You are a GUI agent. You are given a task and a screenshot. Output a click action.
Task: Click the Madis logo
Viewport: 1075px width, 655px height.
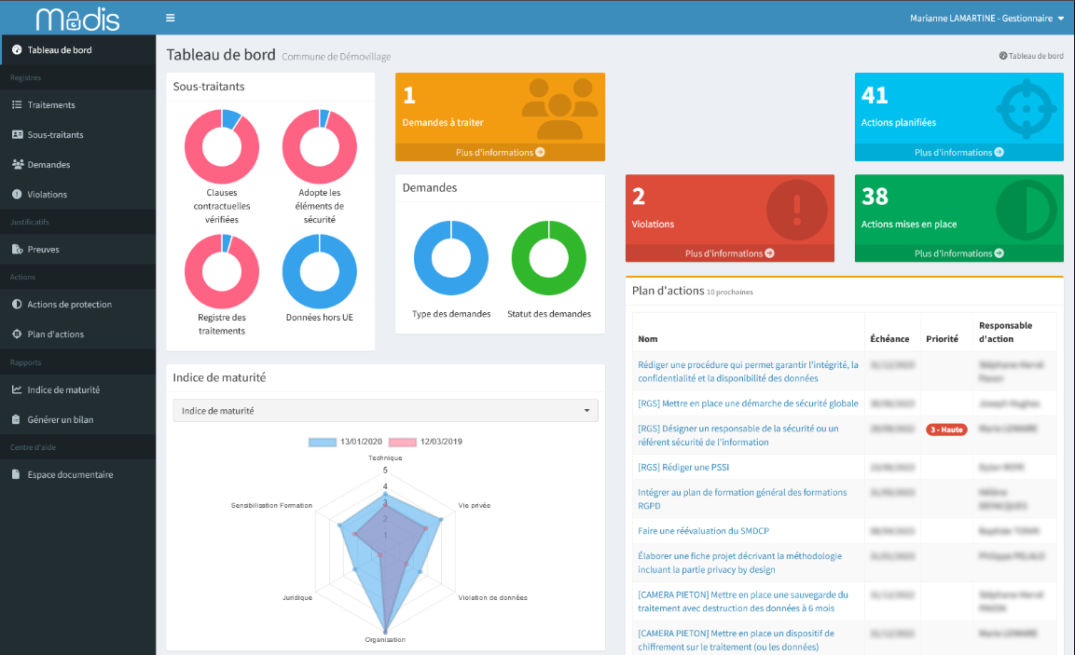point(77,19)
